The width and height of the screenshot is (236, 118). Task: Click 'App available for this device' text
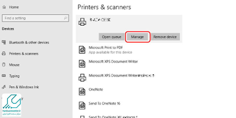pos(110,53)
